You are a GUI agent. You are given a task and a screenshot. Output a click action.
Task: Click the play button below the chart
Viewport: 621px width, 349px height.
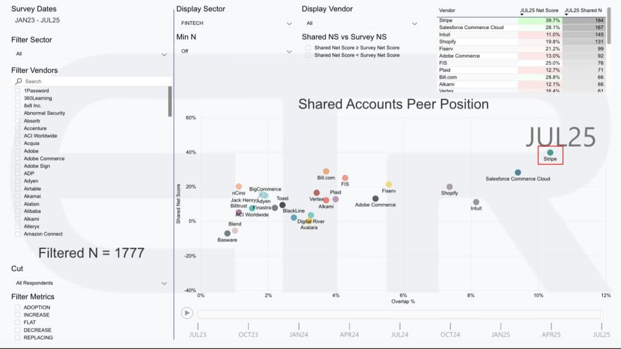tap(187, 313)
